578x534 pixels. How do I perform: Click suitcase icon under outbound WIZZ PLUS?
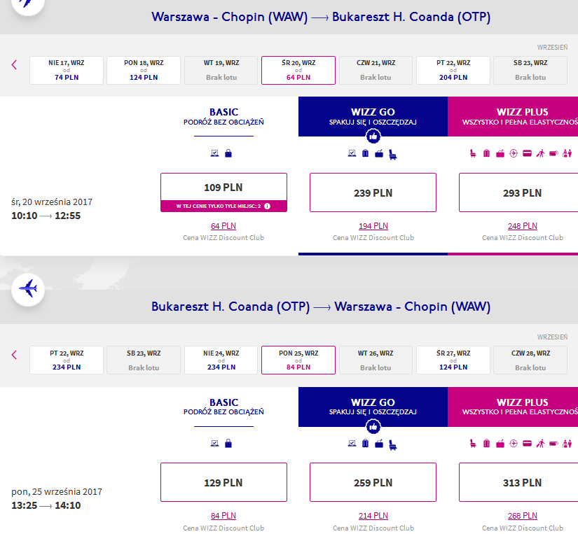pyautogui.click(x=487, y=153)
